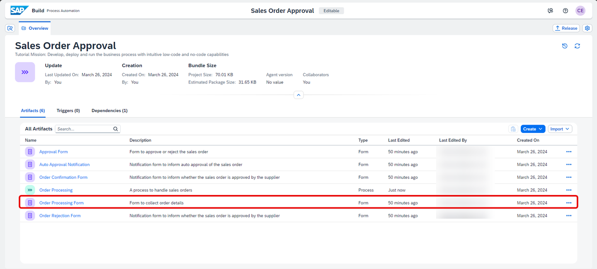Image resolution: width=597 pixels, height=269 pixels.
Task: Open the Create dropdown
Action: pos(533,129)
